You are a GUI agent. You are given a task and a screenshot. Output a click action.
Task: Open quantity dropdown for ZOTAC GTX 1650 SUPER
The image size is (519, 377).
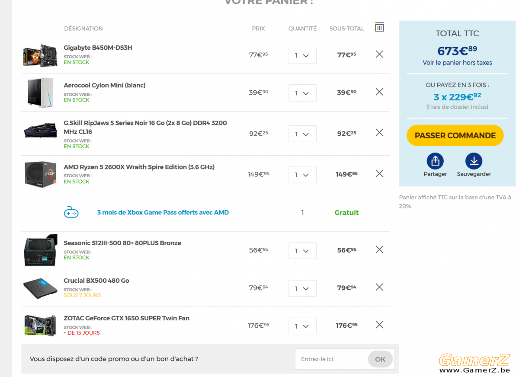point(302,326)
